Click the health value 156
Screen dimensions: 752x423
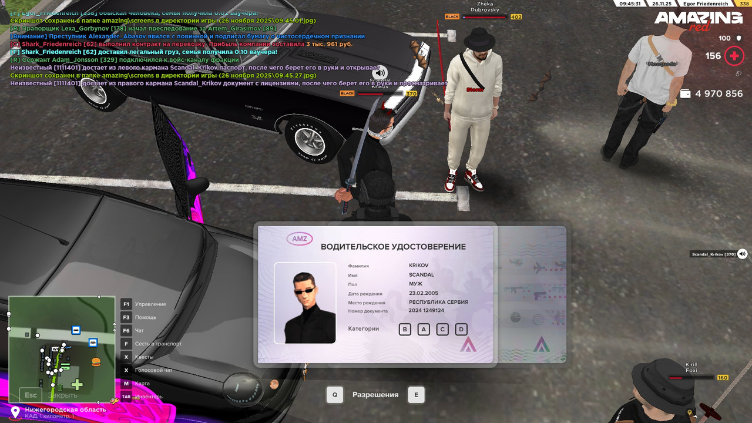click(713, 56)
